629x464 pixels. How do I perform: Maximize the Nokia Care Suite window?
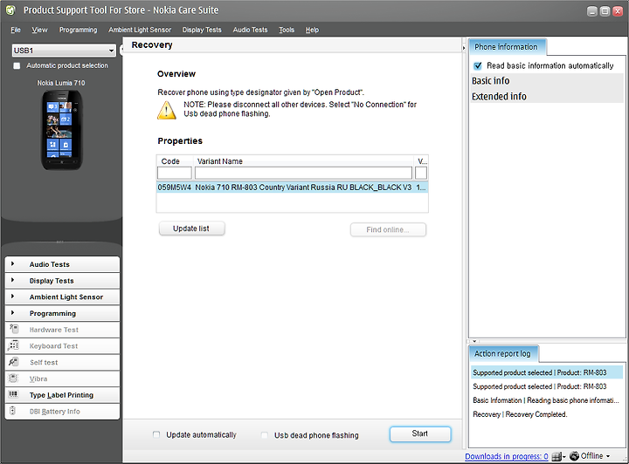[x=605, y=11]
